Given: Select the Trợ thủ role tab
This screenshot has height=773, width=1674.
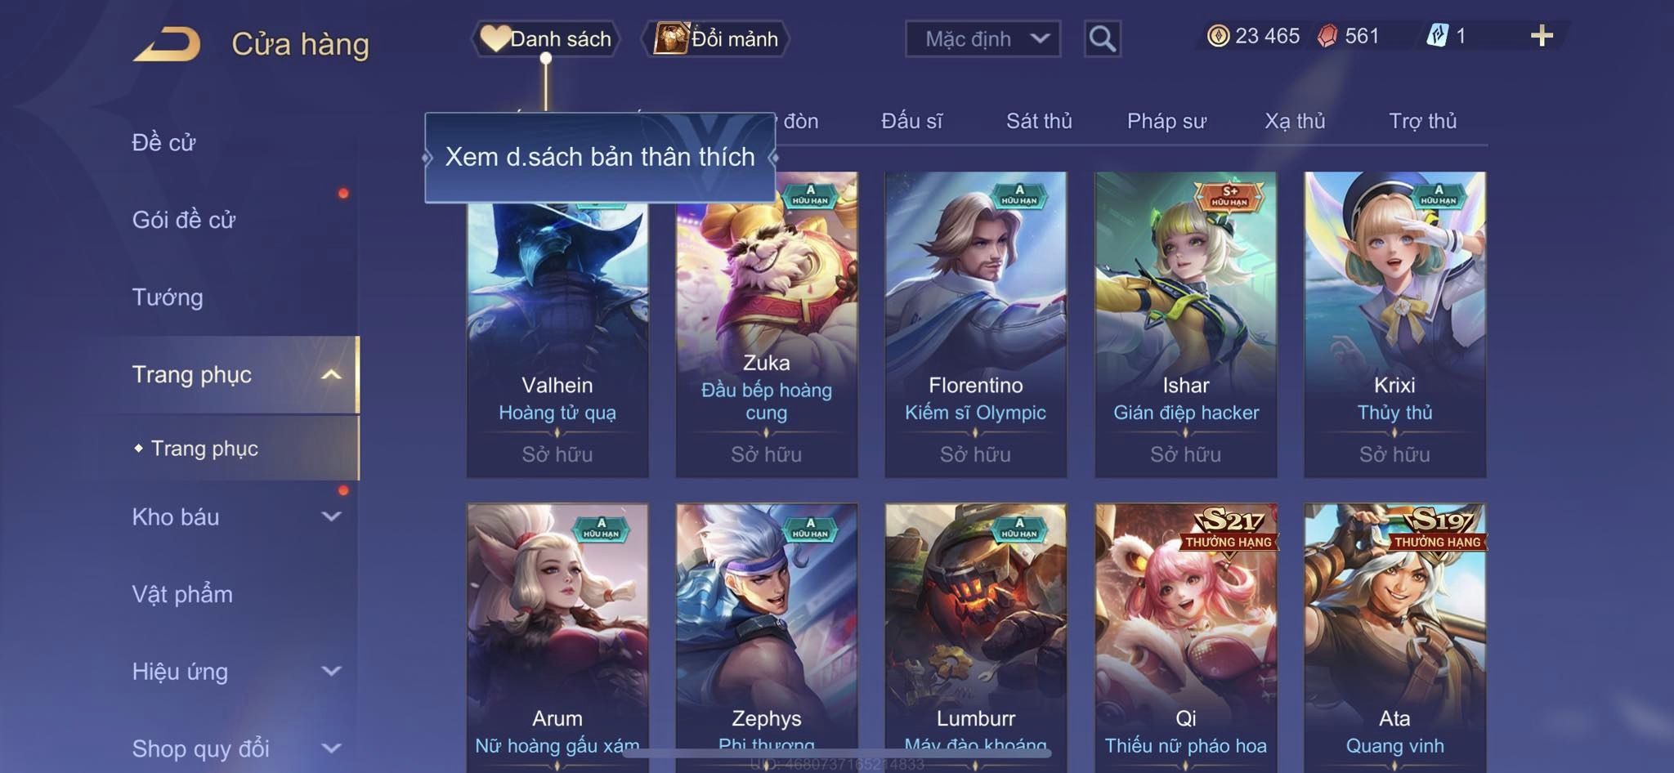Looking at the screenshot, I should [x=1422, y=121].
